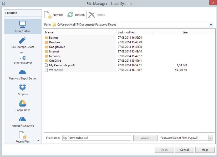Click the Browse button

(145, 138)
